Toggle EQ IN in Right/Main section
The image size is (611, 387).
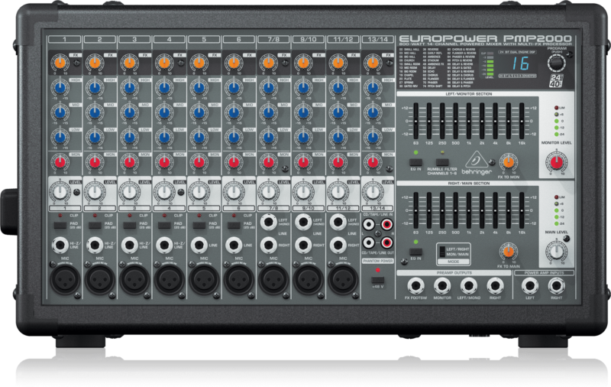point(415,252)
